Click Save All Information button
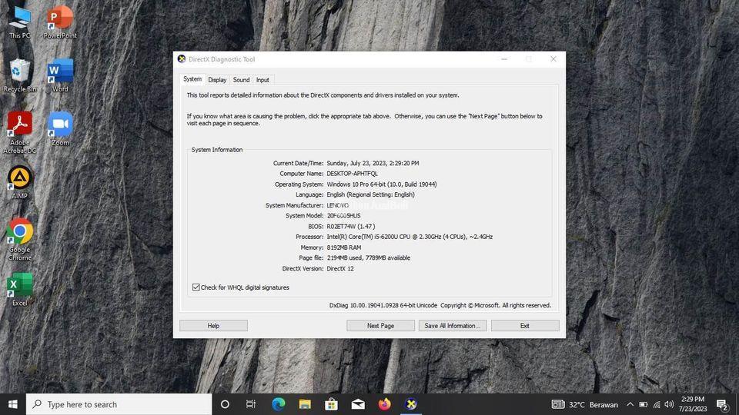This screenshot has height=415, width=739. click(x=452, y=326)
